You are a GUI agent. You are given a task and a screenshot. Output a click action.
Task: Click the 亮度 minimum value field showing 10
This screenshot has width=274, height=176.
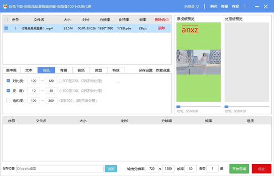point(34,91)
